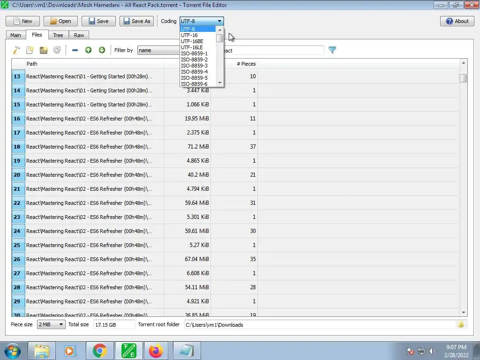Click the 59.64 MiB size cell
Image resolution: width=480 pixels, height=360 pixels.
coord(187,203)
